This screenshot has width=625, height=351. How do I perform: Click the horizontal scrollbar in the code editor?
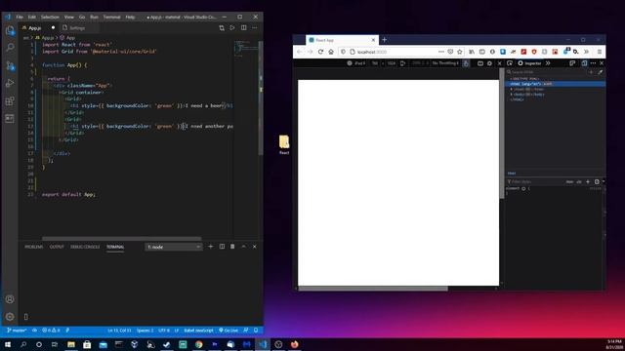pyautogui.click(x=121, y=239)
